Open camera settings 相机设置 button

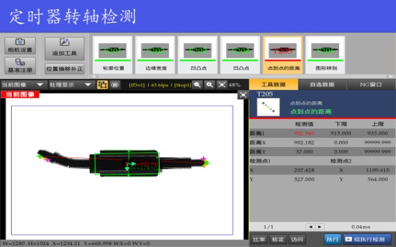(20, 46)
